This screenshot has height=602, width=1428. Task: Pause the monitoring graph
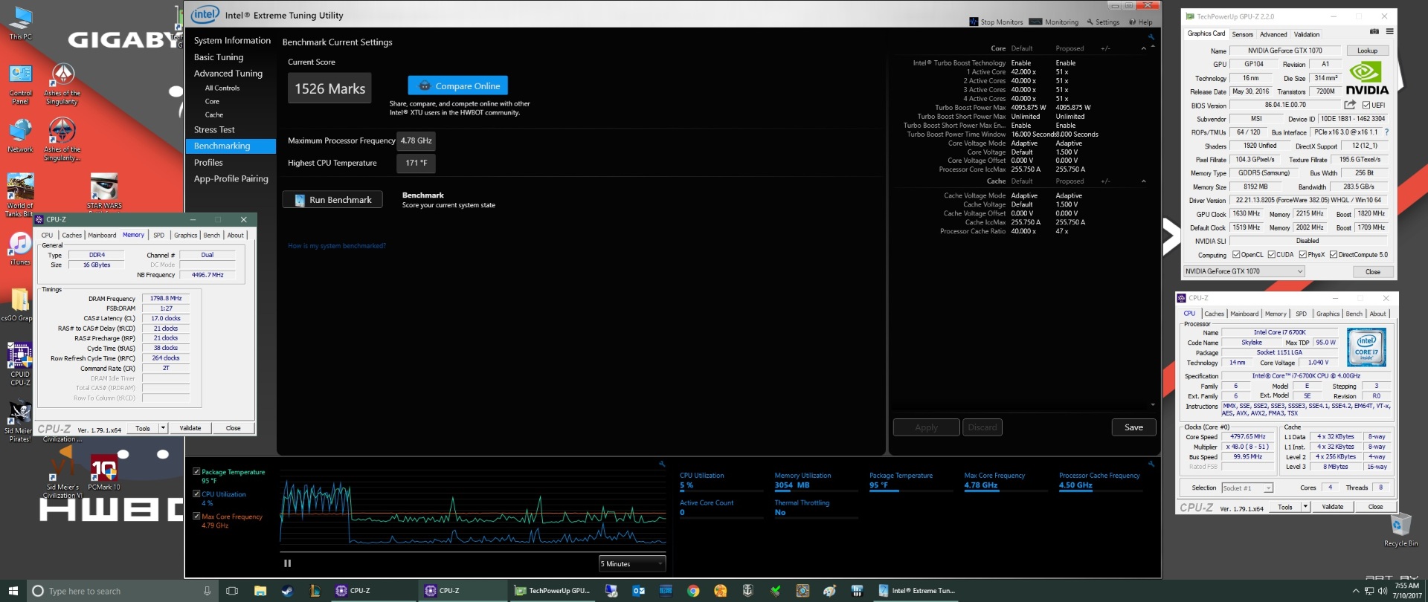(288, 563)
